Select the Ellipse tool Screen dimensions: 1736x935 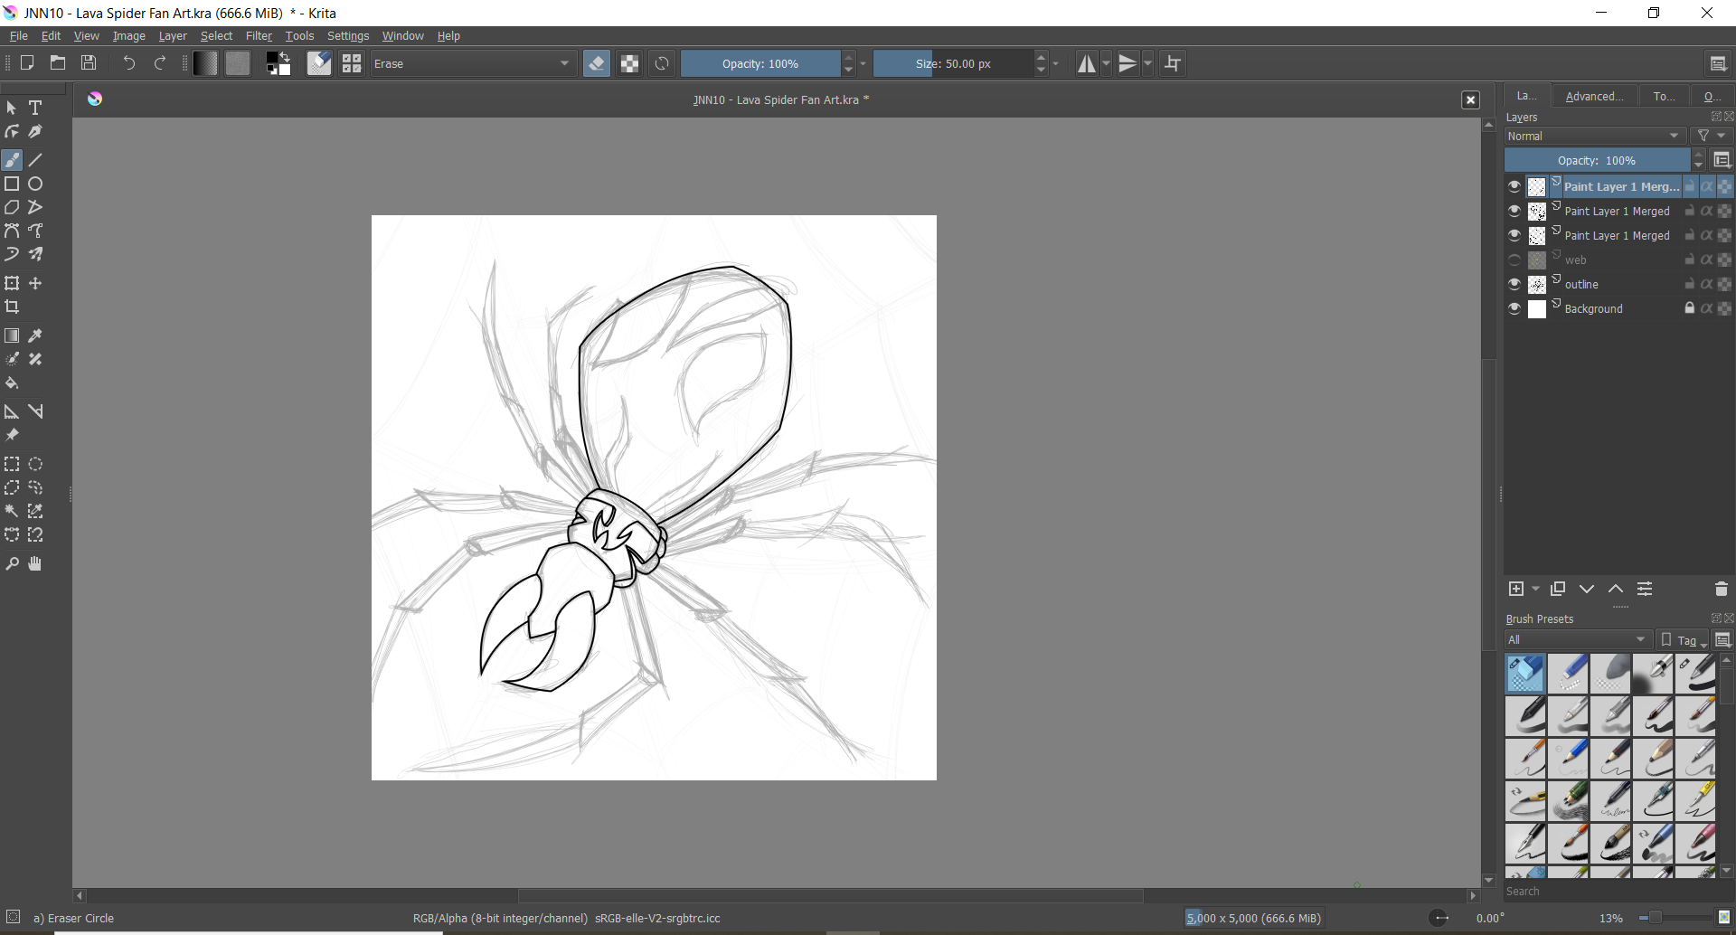pyautogui.click(x=35, y=184)
